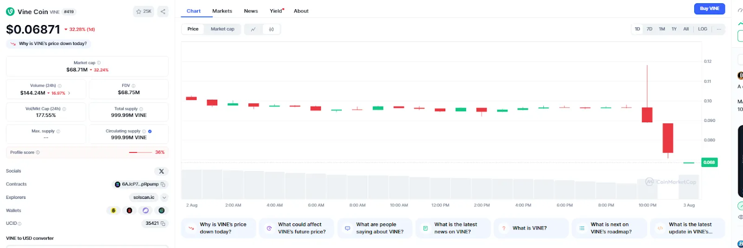Toggle chart to Price view

point(193,29)
